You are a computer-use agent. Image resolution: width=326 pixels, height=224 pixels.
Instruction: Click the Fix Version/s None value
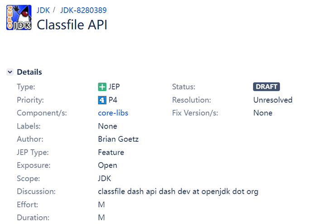click(x=263, y=113)
